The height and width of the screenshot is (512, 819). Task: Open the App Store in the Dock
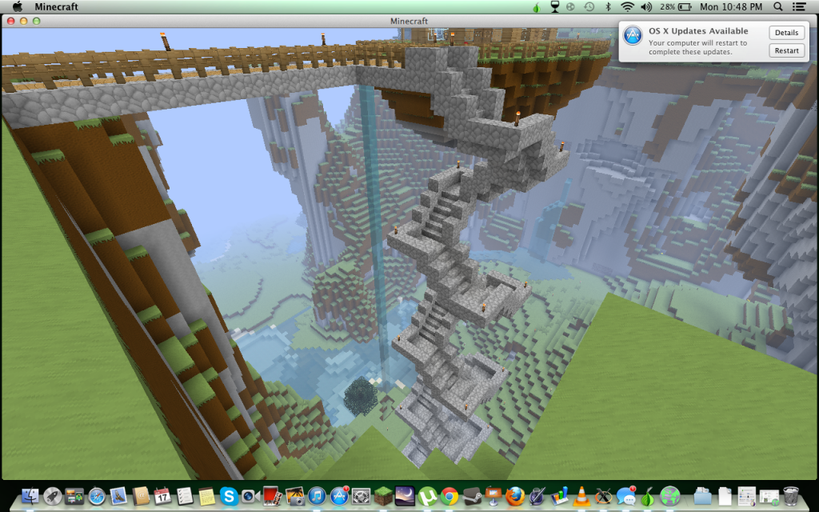point(338,496)
